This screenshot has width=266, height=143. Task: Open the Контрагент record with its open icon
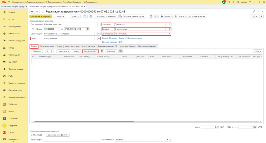170,24
